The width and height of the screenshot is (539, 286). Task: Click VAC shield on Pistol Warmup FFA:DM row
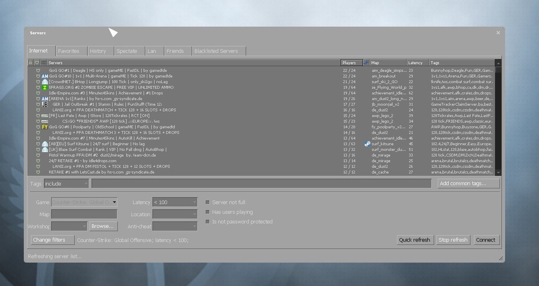click(x=38, y=155)
